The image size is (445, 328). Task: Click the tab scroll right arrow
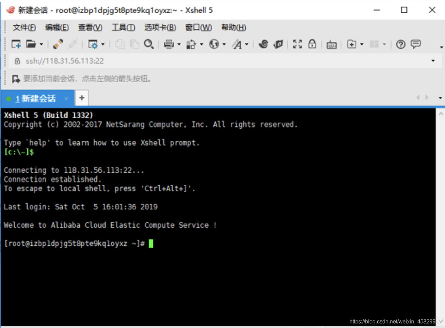[427, 98]
